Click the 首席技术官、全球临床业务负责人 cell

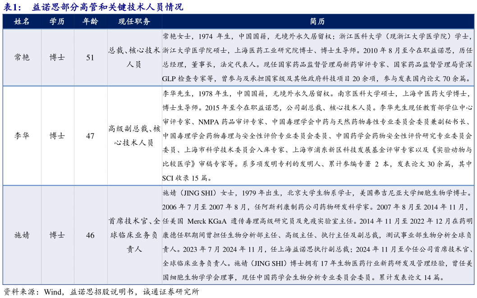point(133,234)
